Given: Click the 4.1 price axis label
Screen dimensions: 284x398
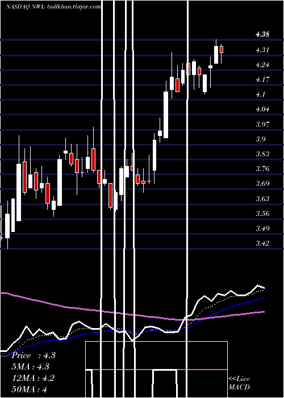Looking at the screenshot, I should [x=260, y=94].
